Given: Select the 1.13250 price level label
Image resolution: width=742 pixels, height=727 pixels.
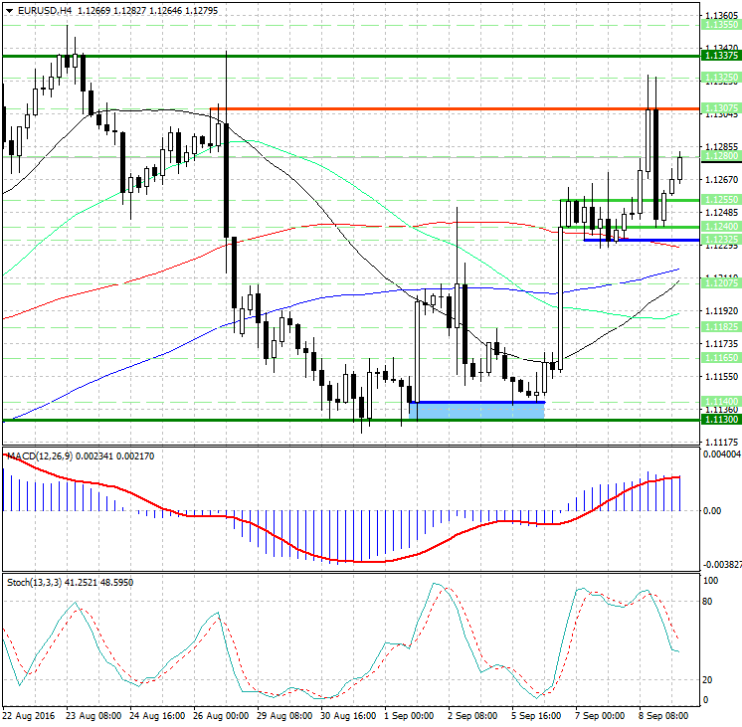Looking at the screenshot, I should pyautogui.click(x=721, y=78).
